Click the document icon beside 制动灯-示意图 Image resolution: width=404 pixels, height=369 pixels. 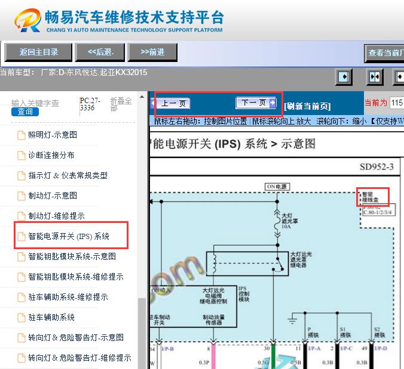tap(22, 196)
